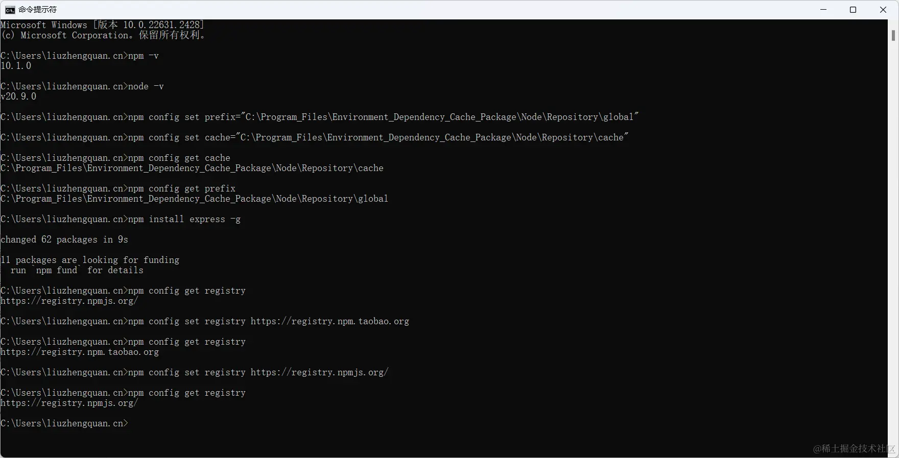The image size is (899, 458).
Task: Click the 'changed 62 packages in 9s' line
Action: [64, 239]
